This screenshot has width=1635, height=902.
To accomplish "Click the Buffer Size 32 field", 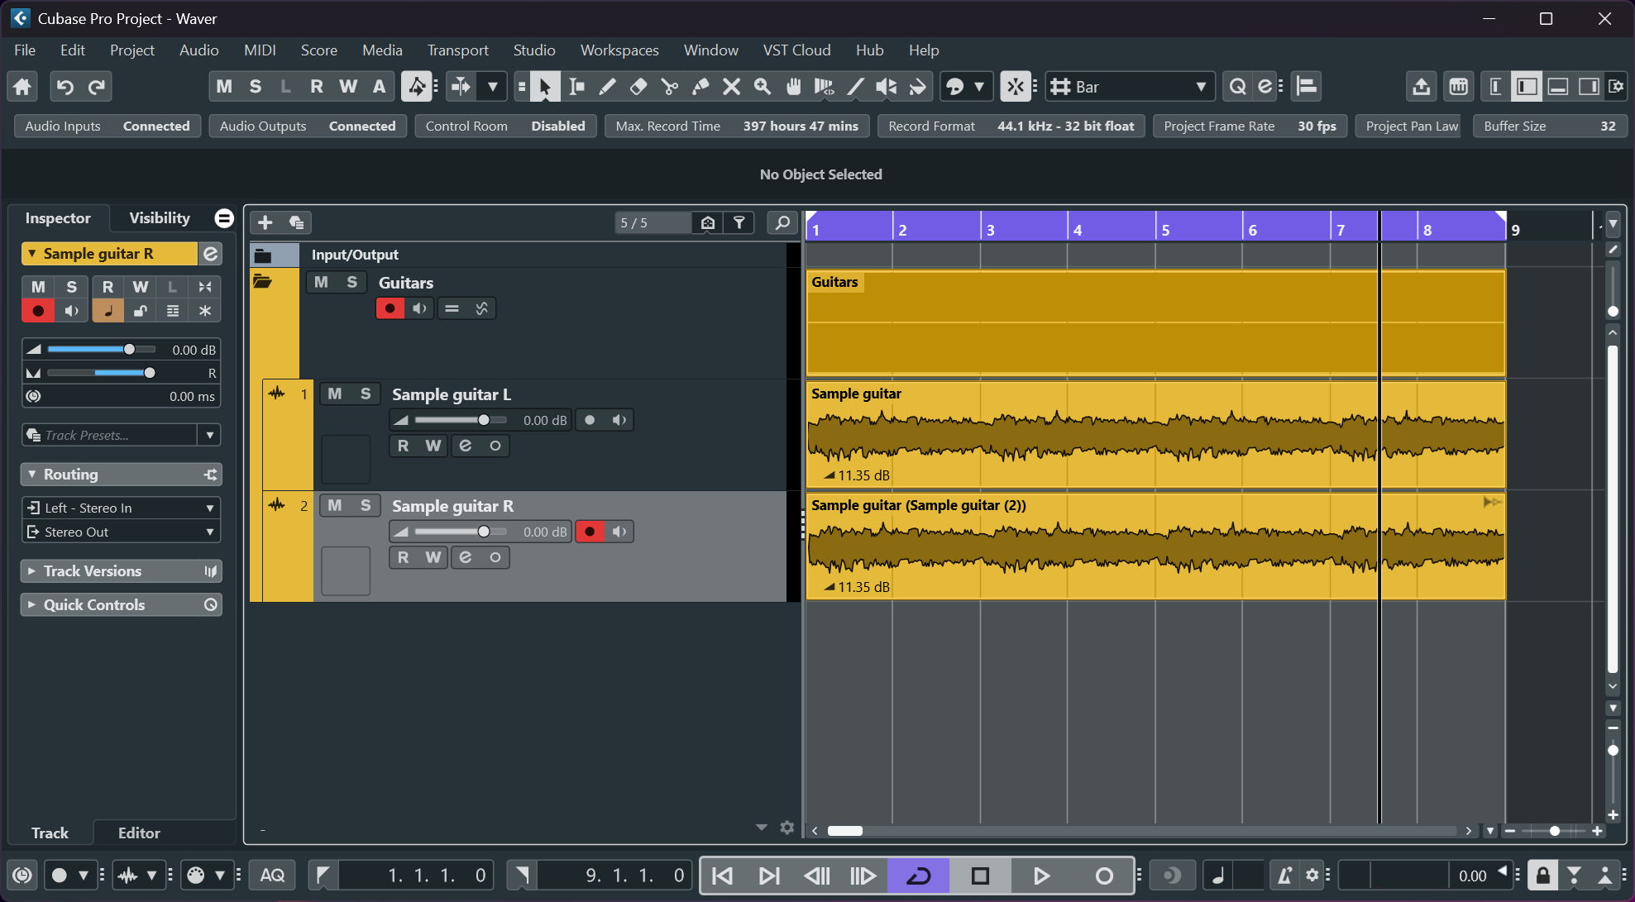I will click(1550, 126).
